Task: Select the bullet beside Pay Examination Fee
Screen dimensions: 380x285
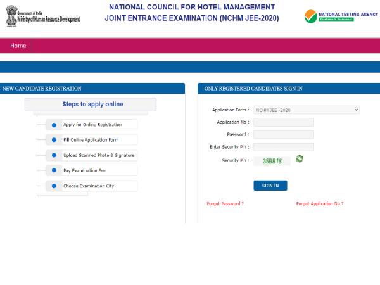Action: tap(54, 170)
